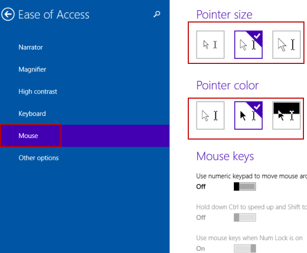
Task: Toggle numeric keypad mouse keys switch
Action: pyautogui.click(x=245, y=187)
